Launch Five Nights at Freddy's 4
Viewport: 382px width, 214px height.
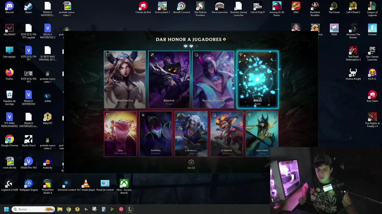click(x=372, y=120)
